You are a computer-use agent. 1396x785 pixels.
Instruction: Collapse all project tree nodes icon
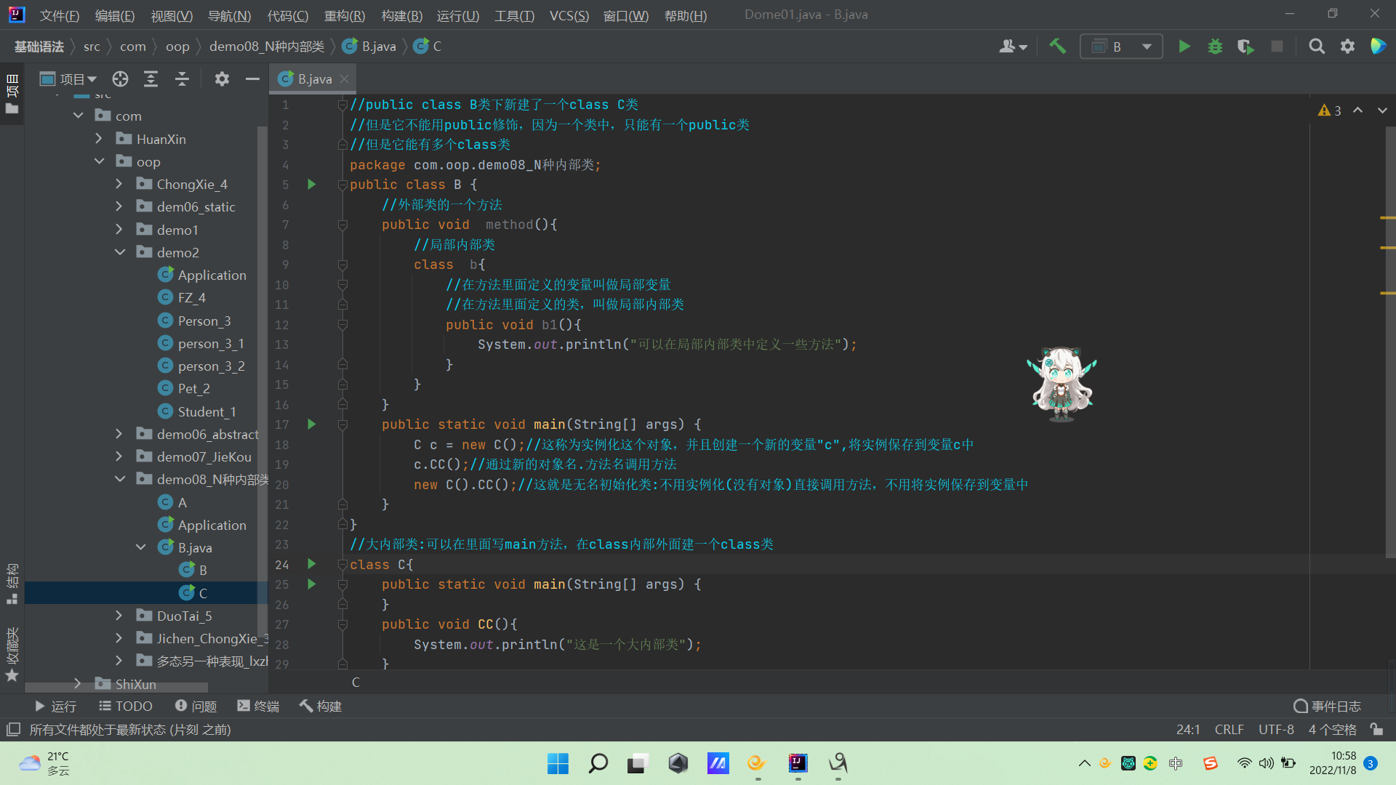point(182,78)
